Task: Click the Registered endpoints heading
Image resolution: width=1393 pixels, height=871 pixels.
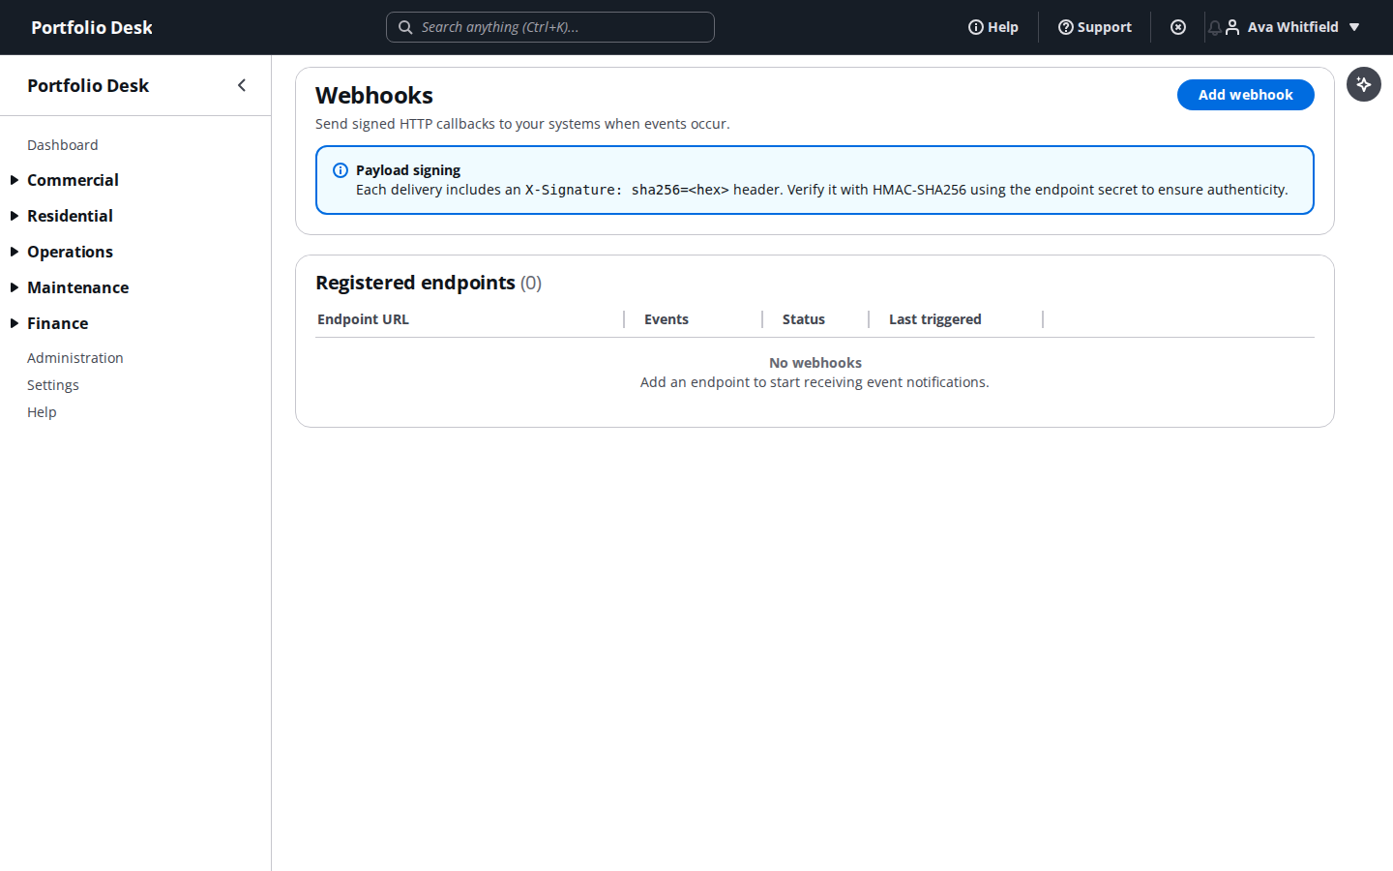Action: [429, 283]
